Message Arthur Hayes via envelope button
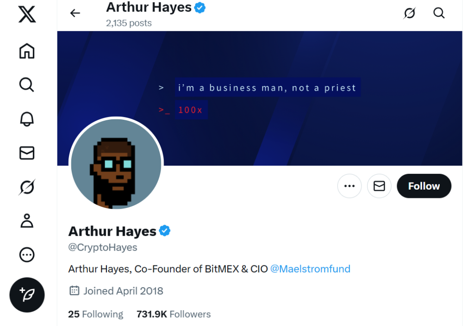 tap(379, 186)
